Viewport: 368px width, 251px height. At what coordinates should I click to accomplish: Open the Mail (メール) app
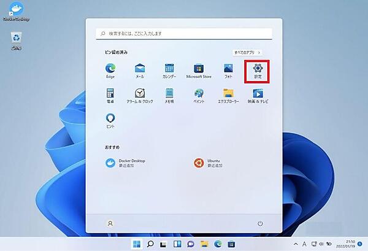tap(140, 71)
